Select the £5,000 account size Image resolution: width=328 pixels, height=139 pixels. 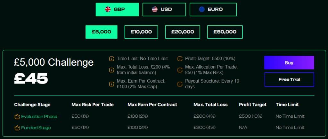coord(102,32)
